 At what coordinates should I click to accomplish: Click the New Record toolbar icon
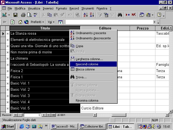128,15
